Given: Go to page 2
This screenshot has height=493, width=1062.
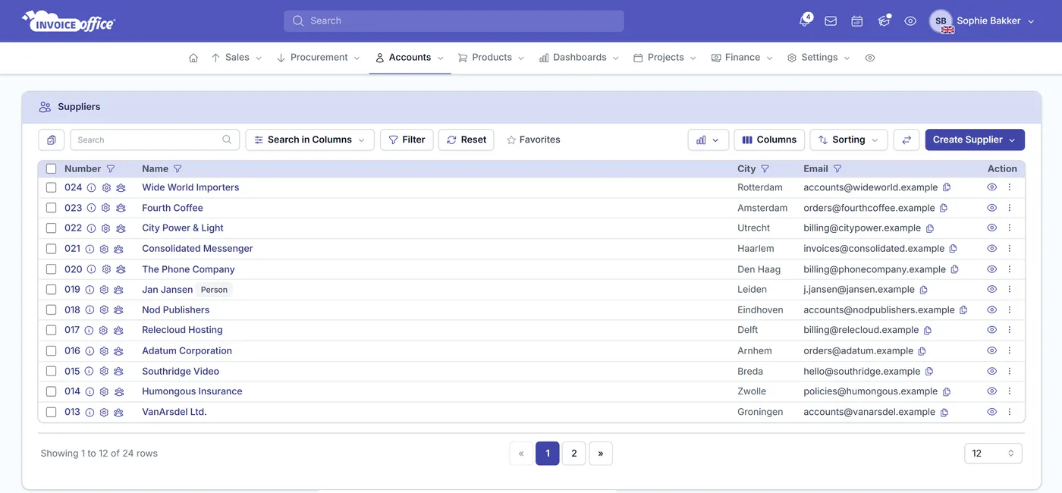Looking at the screenshot, I should click(x=573, y=454).
